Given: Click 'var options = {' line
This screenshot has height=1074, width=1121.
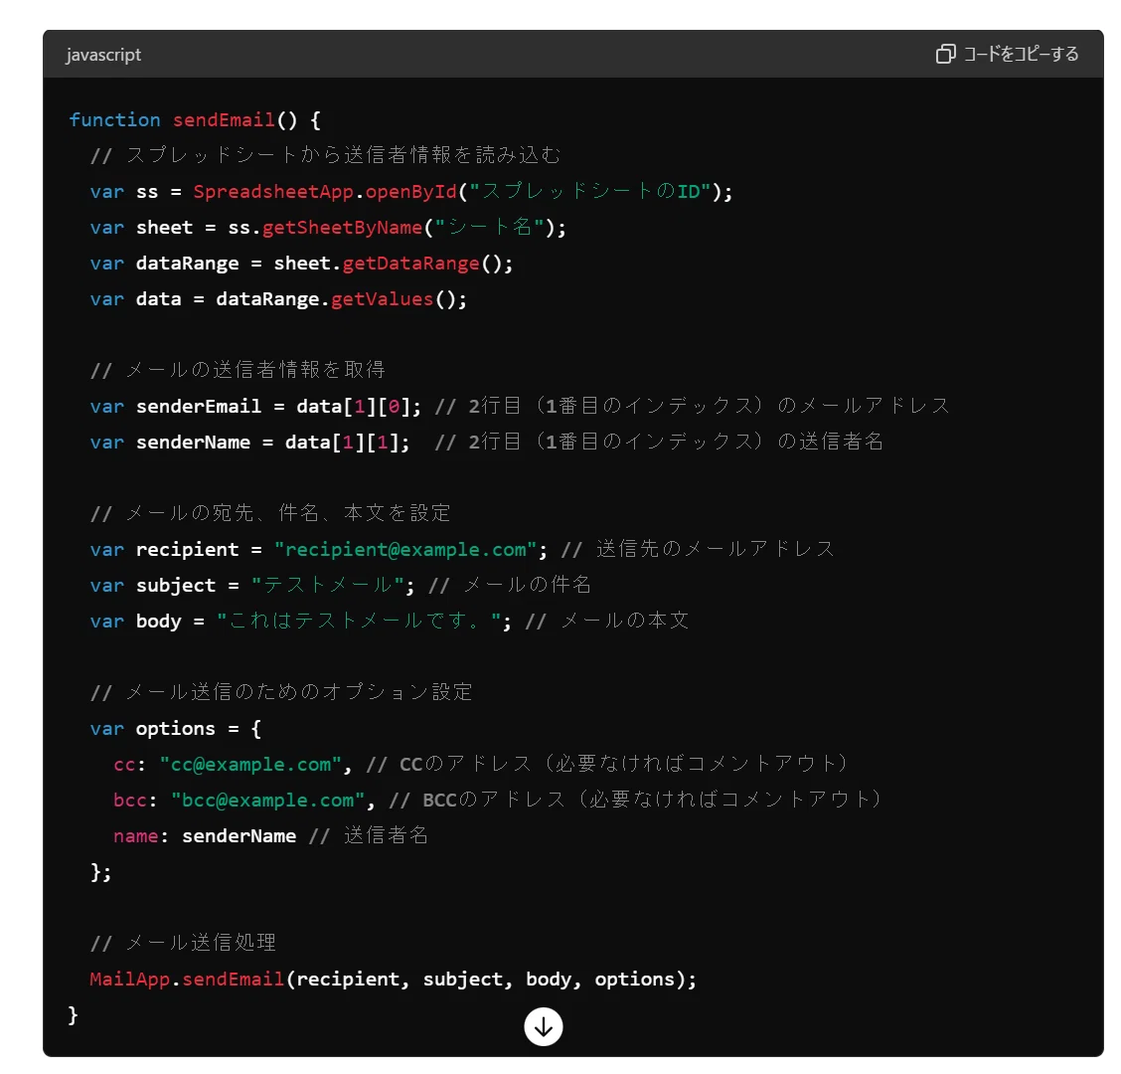Looking at the screenshot, I should [176, 728].
